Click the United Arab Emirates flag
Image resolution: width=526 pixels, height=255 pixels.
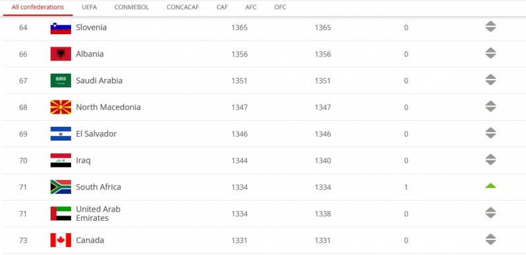click(61, 214)
